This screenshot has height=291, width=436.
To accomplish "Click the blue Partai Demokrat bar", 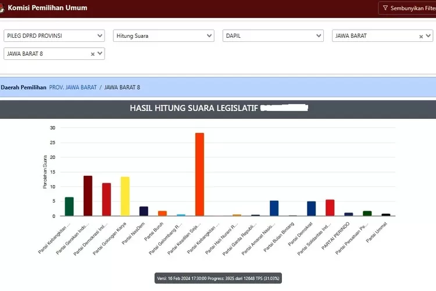I will (x=312, y=208).
